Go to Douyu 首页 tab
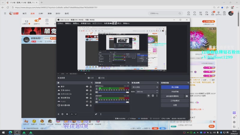 click(25, 13)
